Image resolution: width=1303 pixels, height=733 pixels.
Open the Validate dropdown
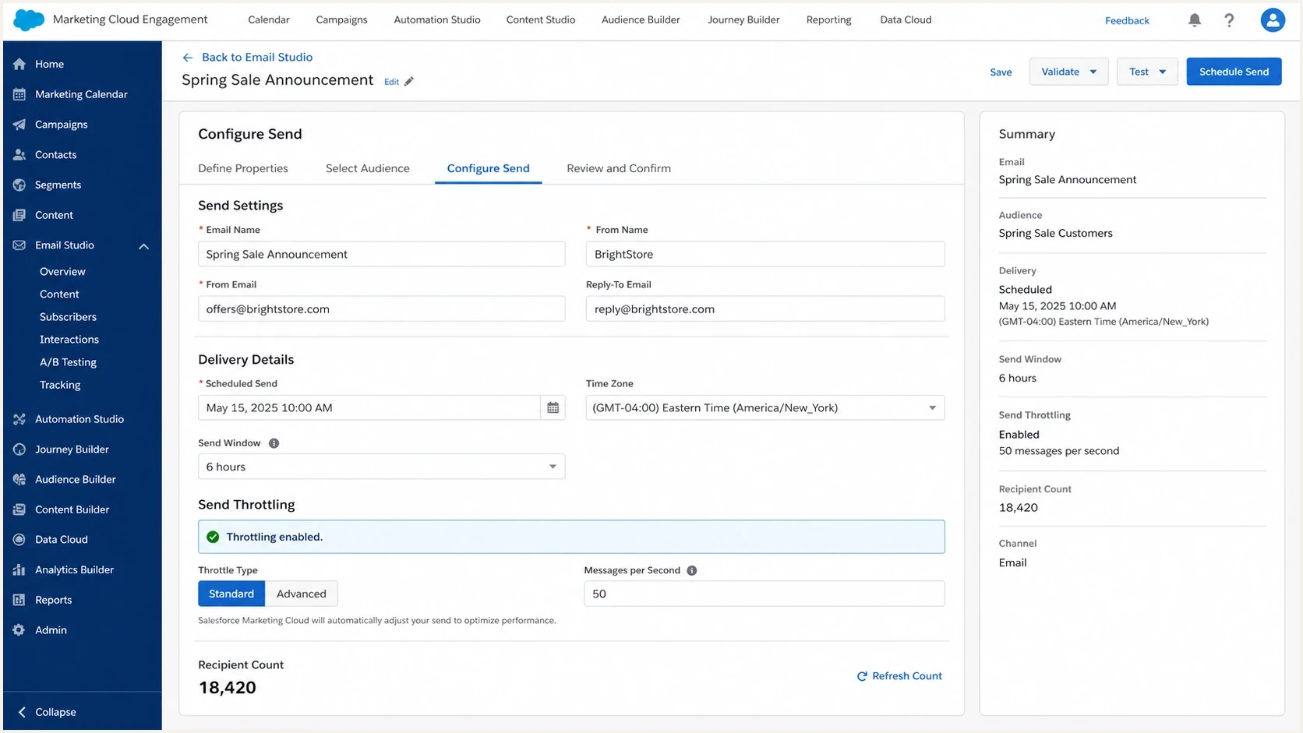point(1068,72)
